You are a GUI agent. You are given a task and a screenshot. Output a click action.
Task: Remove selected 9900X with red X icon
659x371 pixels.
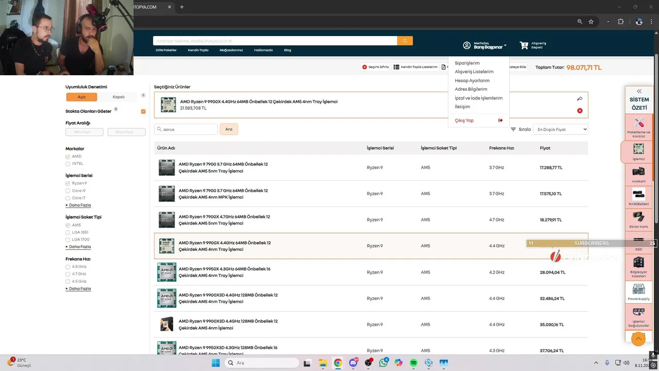pos(580,111)
